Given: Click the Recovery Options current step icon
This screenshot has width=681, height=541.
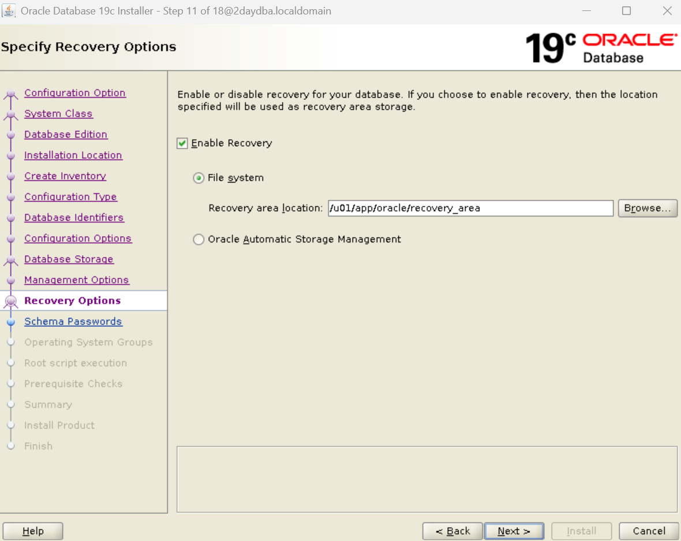Looking at the screenshot, I should [x=11, y=301].
